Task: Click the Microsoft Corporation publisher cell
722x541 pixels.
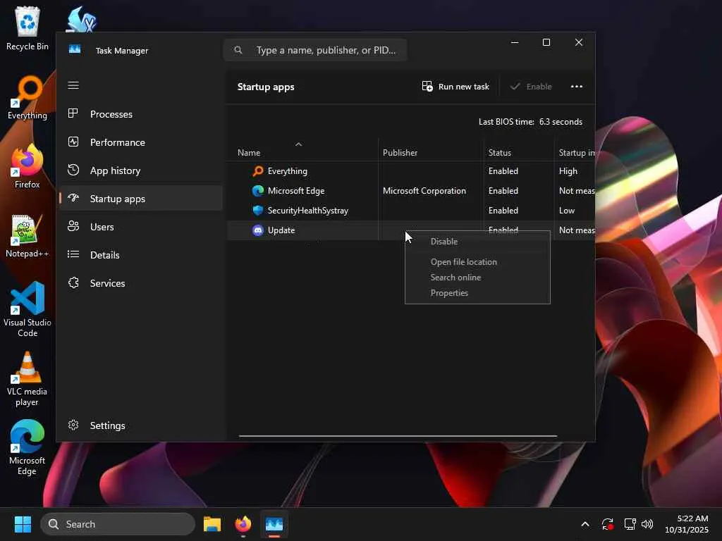Action: point(424,191)
